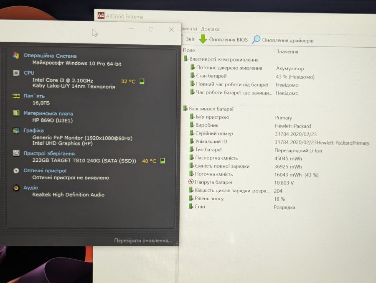
Task: Open the CPU section link in Speccy
Action: tap(29, 73)
